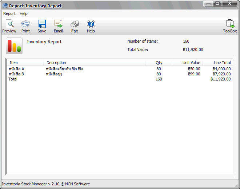The width and height of the screenshot is (240, 189).
Task: Send the report via Email icon
Action: [58, 26]
